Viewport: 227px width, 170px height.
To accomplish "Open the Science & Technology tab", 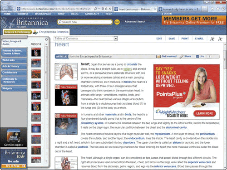I will [x=18, y=32].
